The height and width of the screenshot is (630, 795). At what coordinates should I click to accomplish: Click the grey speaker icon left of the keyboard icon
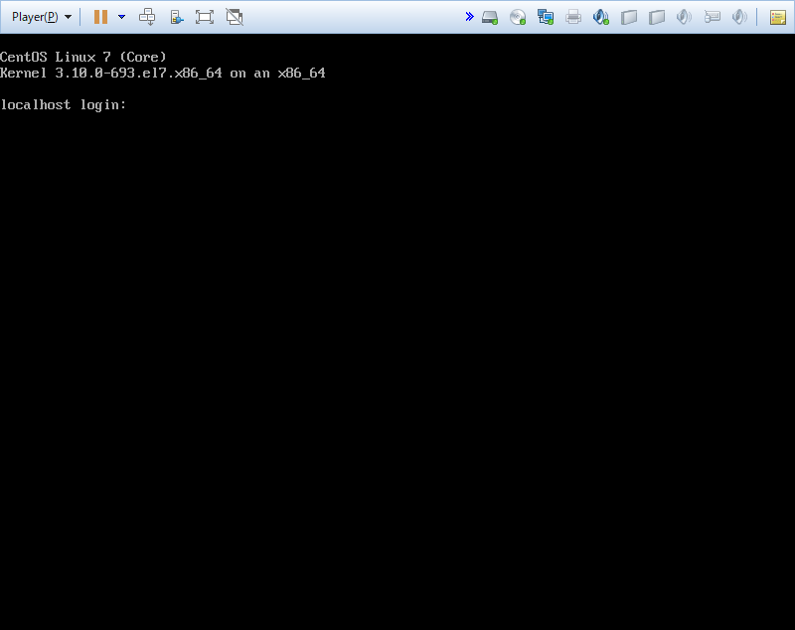(684, 17)
